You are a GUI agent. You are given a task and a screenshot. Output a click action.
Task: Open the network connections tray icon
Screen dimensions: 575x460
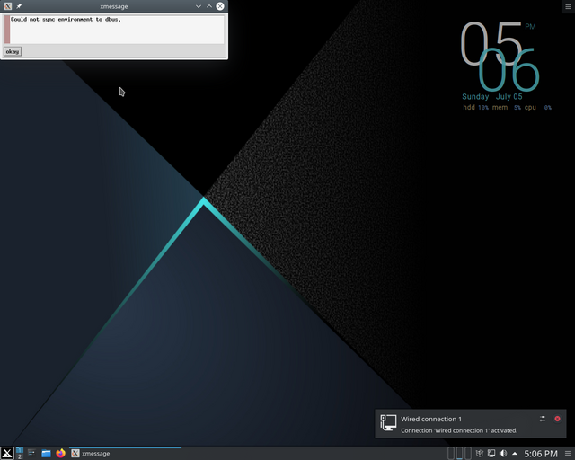[491, 454]
